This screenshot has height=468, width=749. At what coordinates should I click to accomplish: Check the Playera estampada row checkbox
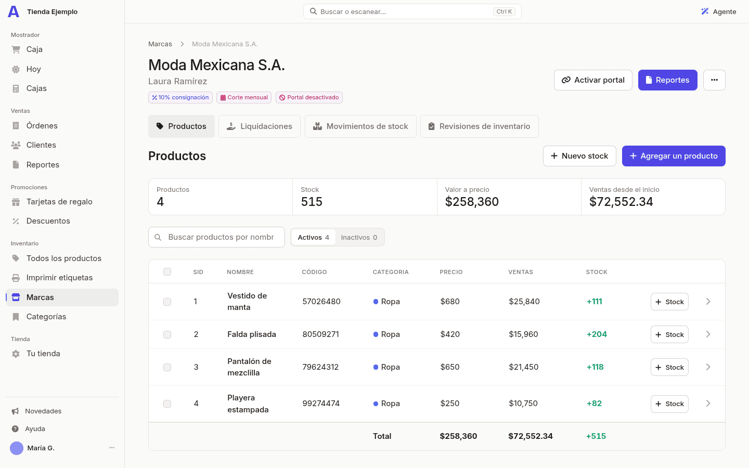pyautogui.click(x=167, y=404)
